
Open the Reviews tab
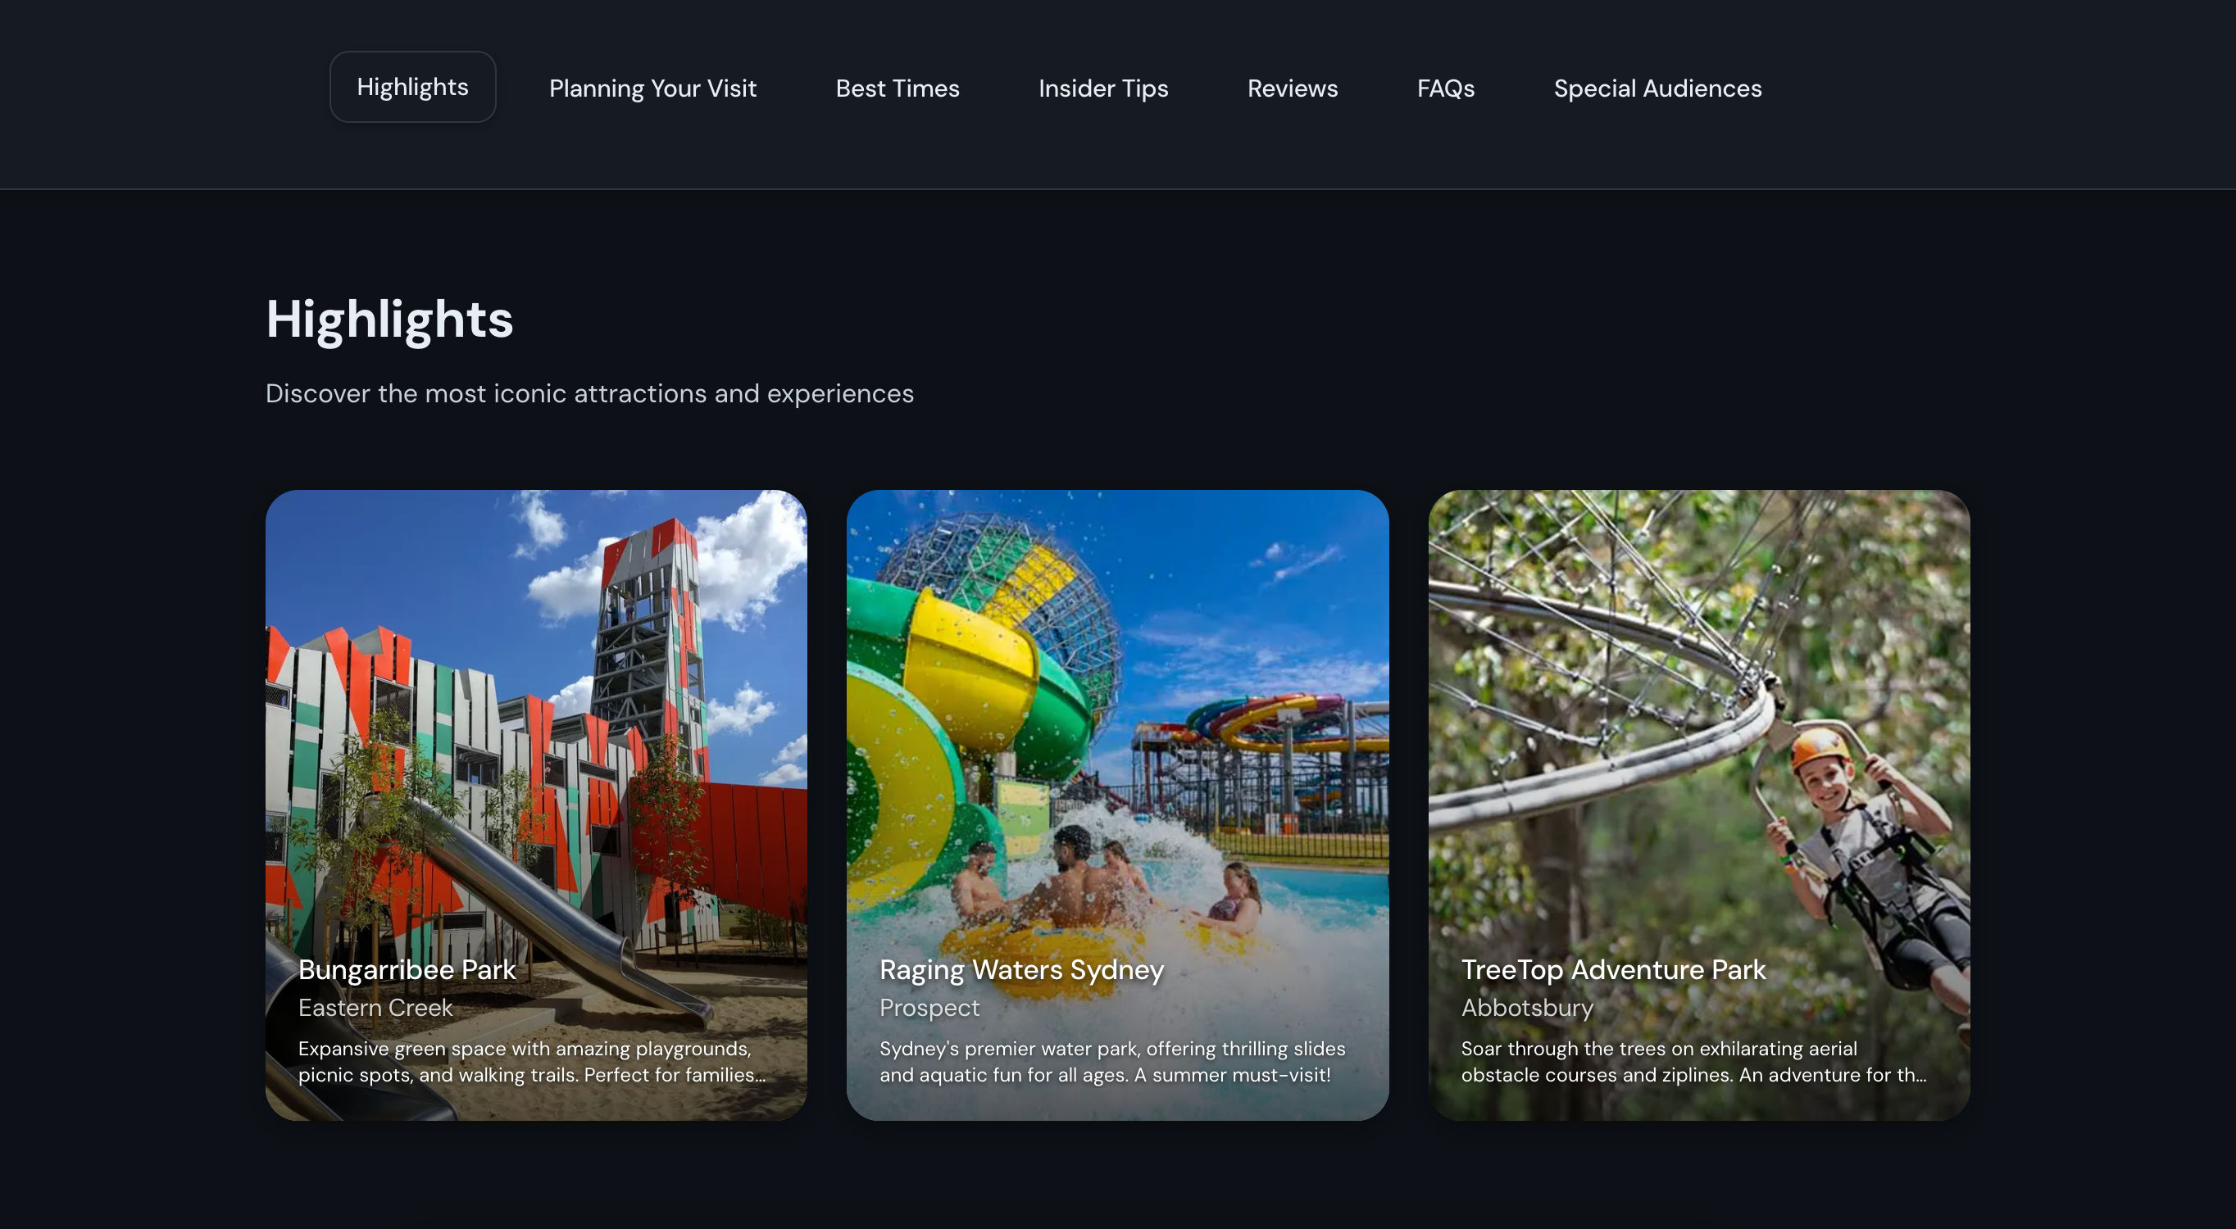pos(1293,88)
